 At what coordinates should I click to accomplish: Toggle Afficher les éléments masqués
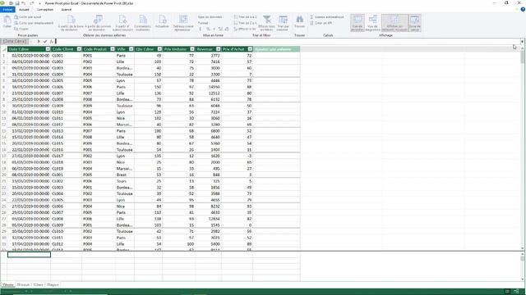pos(394,23)
